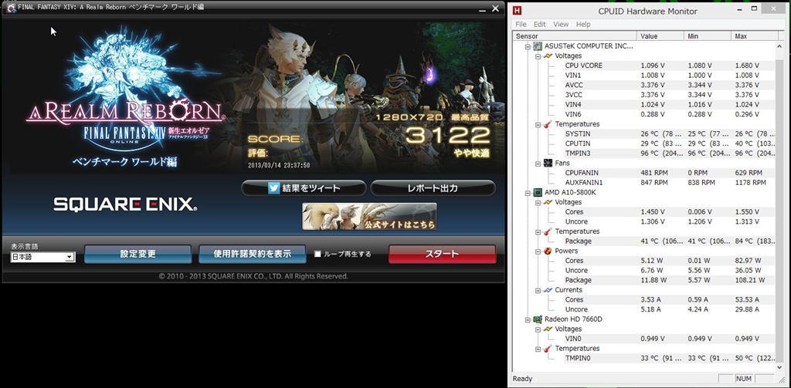Select the VIN4 voltage row

(x=669, y=104)
